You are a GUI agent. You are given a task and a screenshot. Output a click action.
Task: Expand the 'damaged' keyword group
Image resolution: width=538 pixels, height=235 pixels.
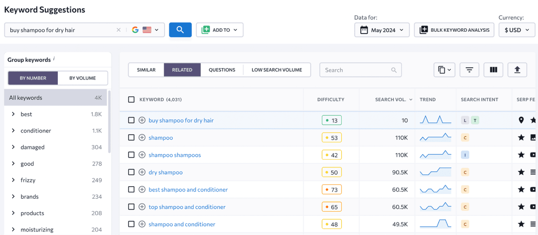[13, 147]
